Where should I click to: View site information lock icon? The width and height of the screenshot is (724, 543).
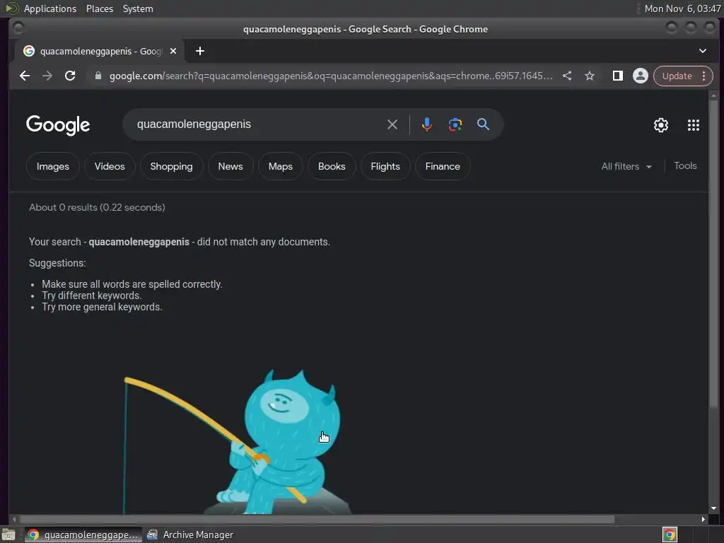tap(98, 76)
